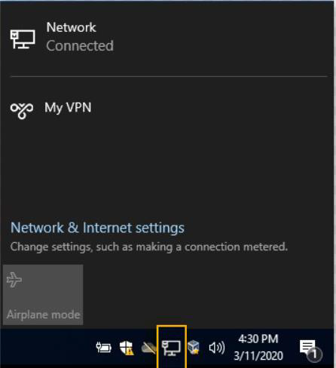
Task: Open the Action Center notifications icon
Action: pos(310,349)
